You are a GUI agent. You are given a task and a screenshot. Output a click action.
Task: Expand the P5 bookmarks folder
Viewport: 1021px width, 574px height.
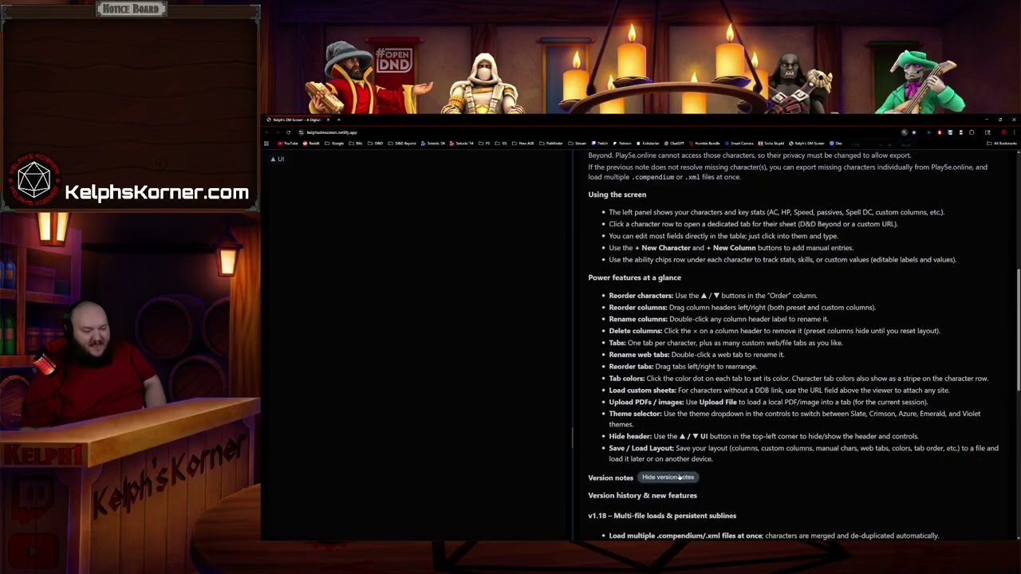coord(484,143)
